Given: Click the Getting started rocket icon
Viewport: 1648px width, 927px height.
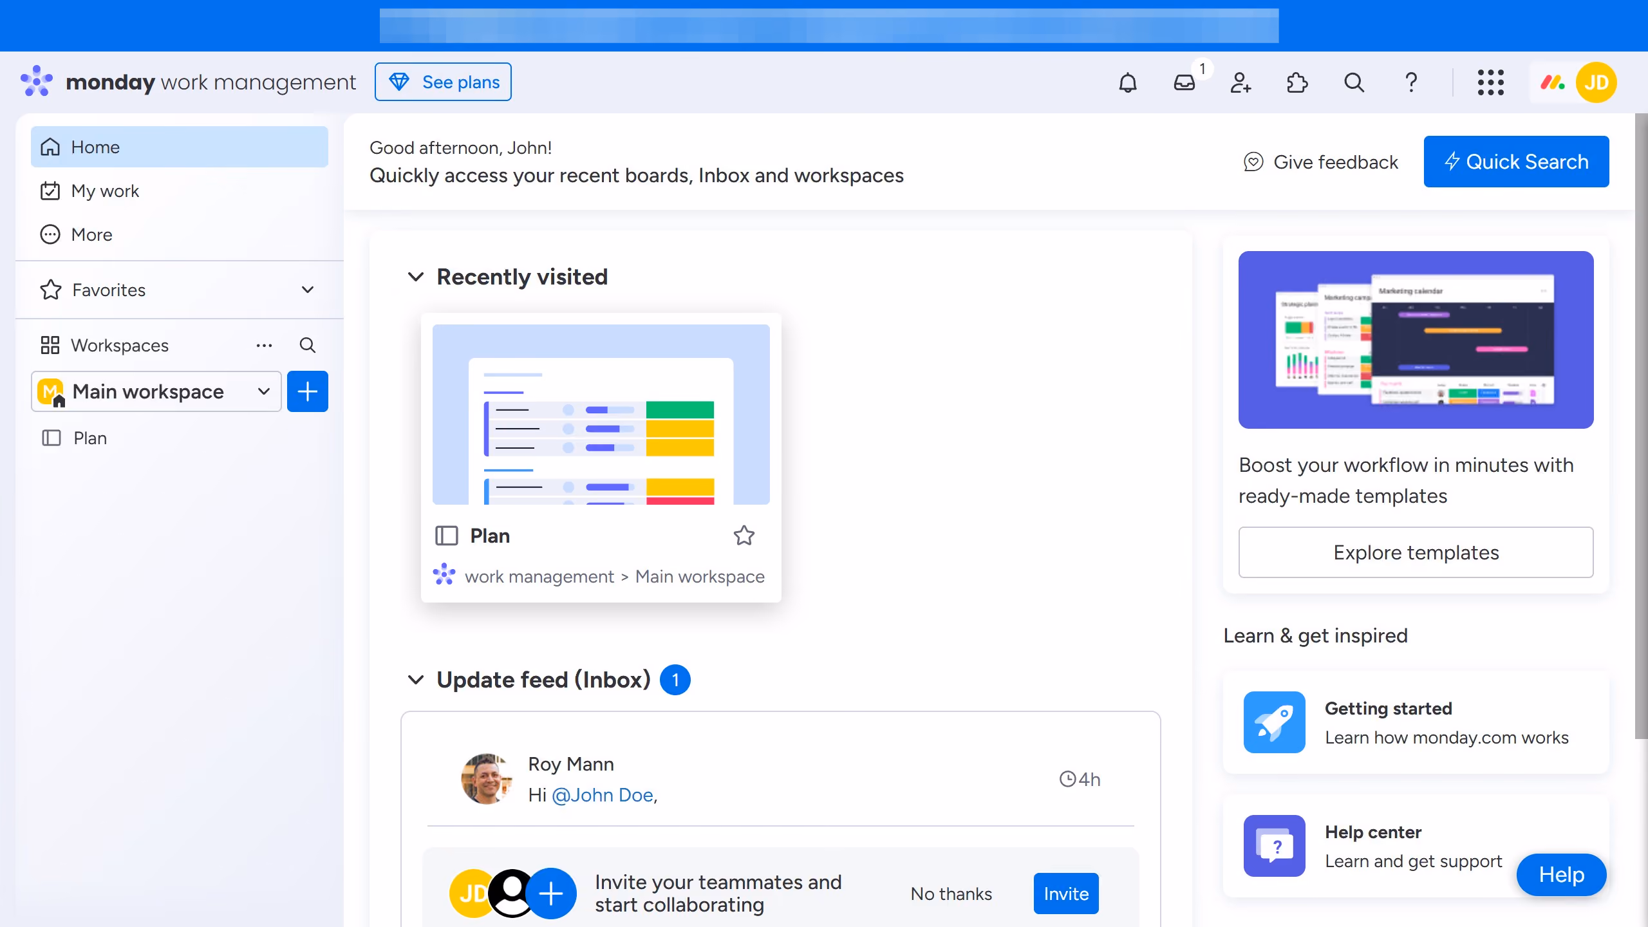Looking at the screenshot, I should pyautogui.click(x=1274, y=722).
